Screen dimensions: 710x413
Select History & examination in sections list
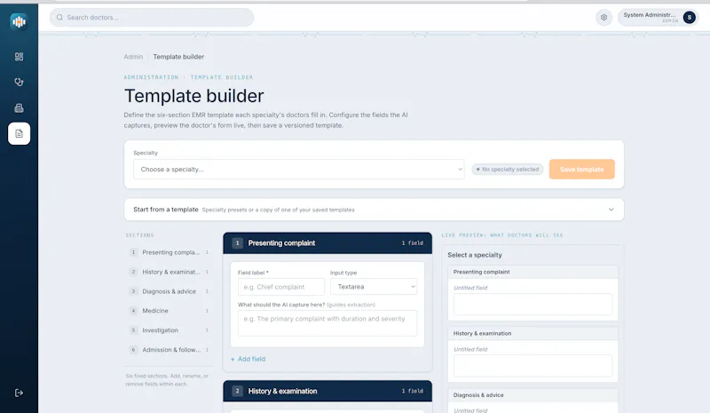pyautogui.click(x=170, y=272)
